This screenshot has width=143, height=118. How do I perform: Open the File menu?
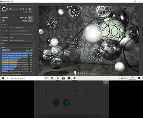tap(2, 4)
